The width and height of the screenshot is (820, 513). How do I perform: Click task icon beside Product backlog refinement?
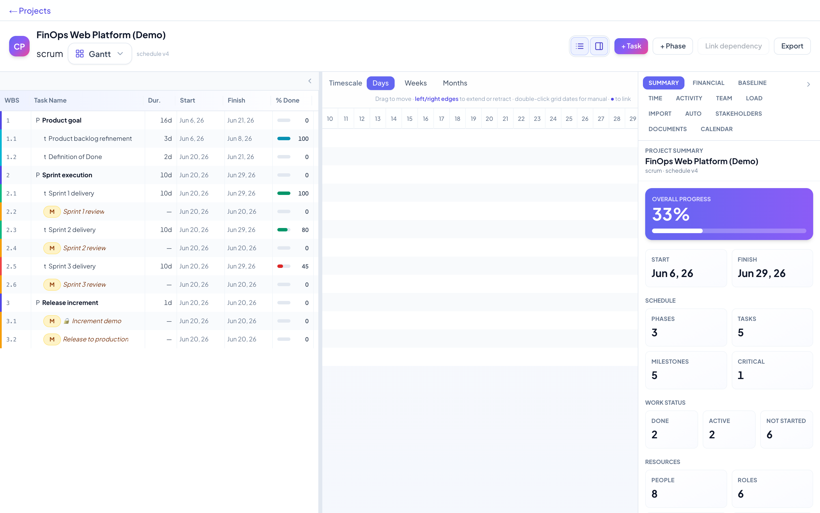click(x=45, y=139)
